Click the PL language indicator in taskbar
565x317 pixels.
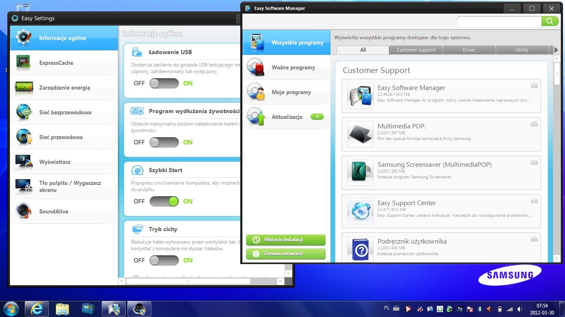387,308
